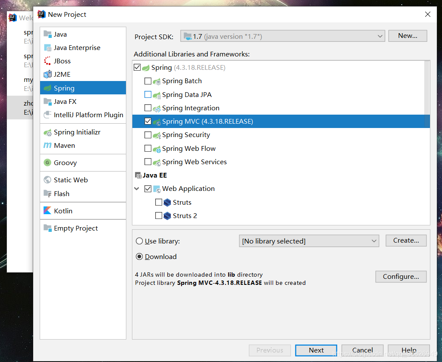Click the Cancel button
442x362 pixels.
point(363,350)
